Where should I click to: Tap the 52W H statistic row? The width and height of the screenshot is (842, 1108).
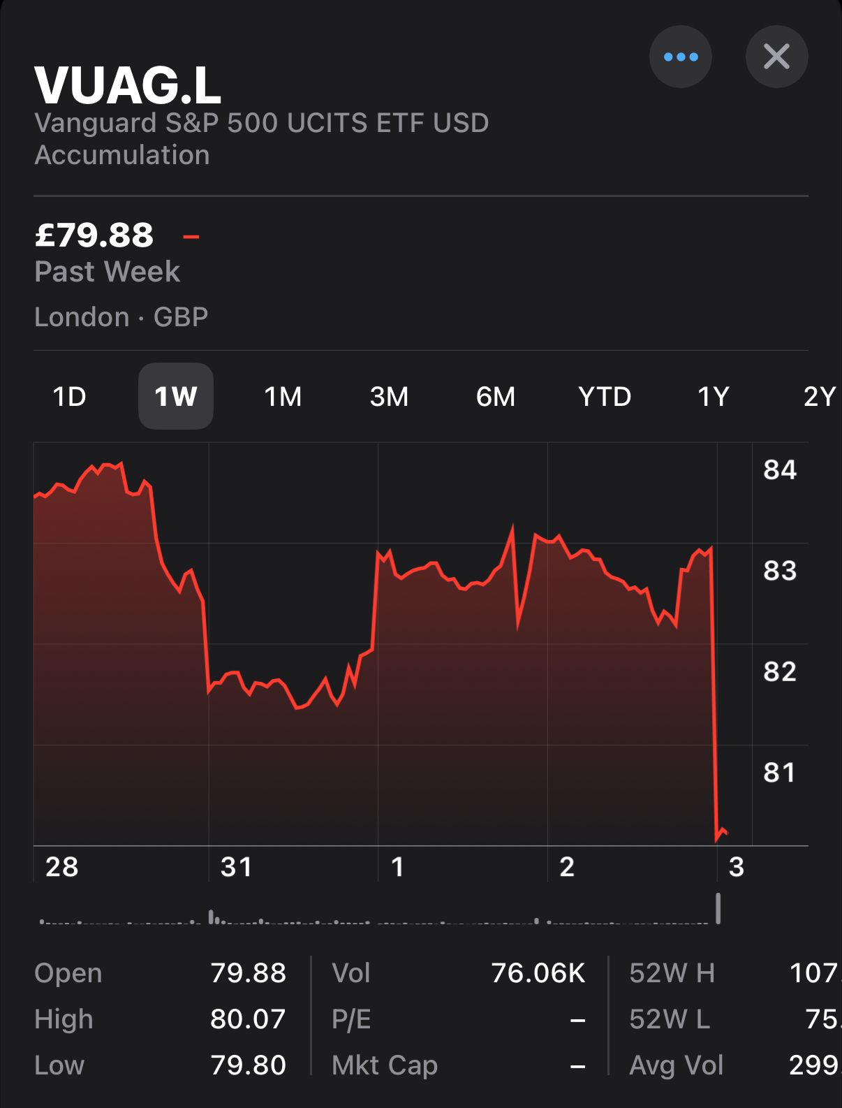(733, 973)
